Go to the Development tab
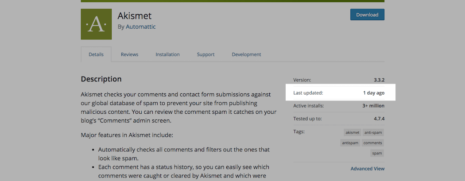Screen dimensions: 465x181 pyautogui.click(x=246, y=54)
